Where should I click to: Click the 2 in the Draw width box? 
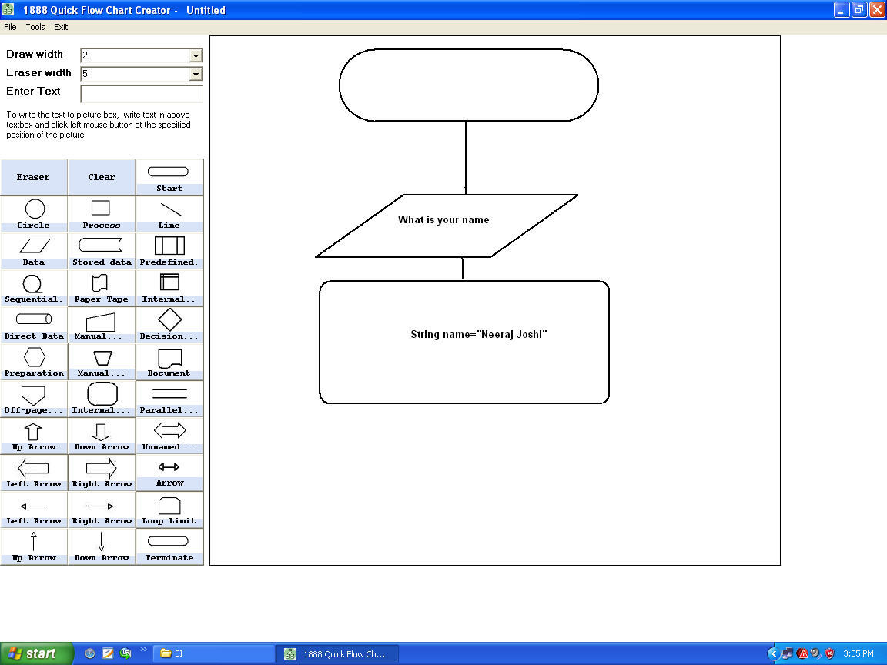[85, 55]
